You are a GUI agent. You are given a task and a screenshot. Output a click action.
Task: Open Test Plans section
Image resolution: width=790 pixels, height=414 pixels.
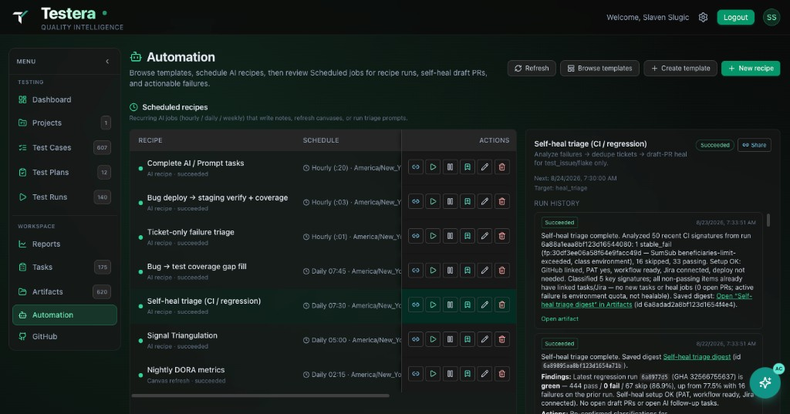(65, 172)
